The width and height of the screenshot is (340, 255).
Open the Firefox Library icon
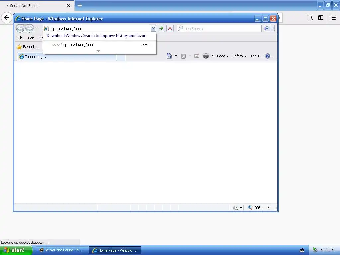coord(310,18)
